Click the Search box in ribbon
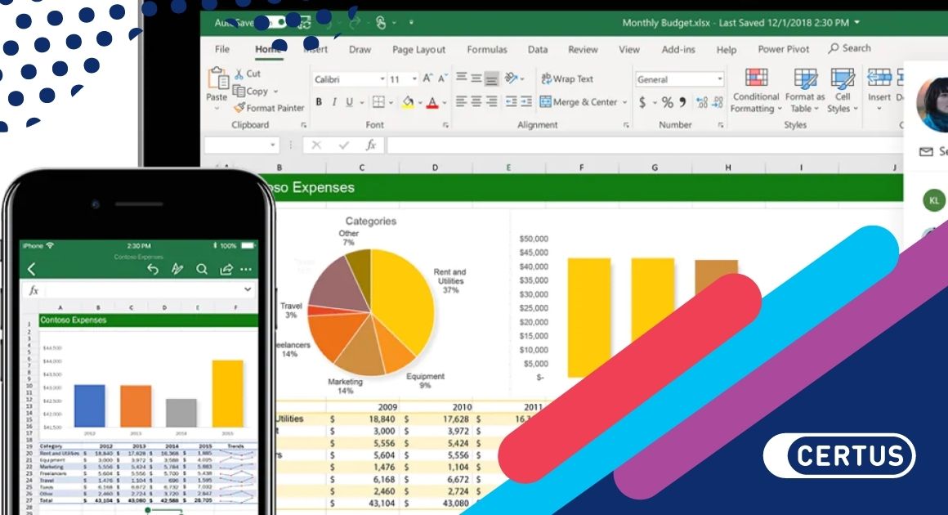The height and width of the screenshot is (515, 948). coord(850,47)
